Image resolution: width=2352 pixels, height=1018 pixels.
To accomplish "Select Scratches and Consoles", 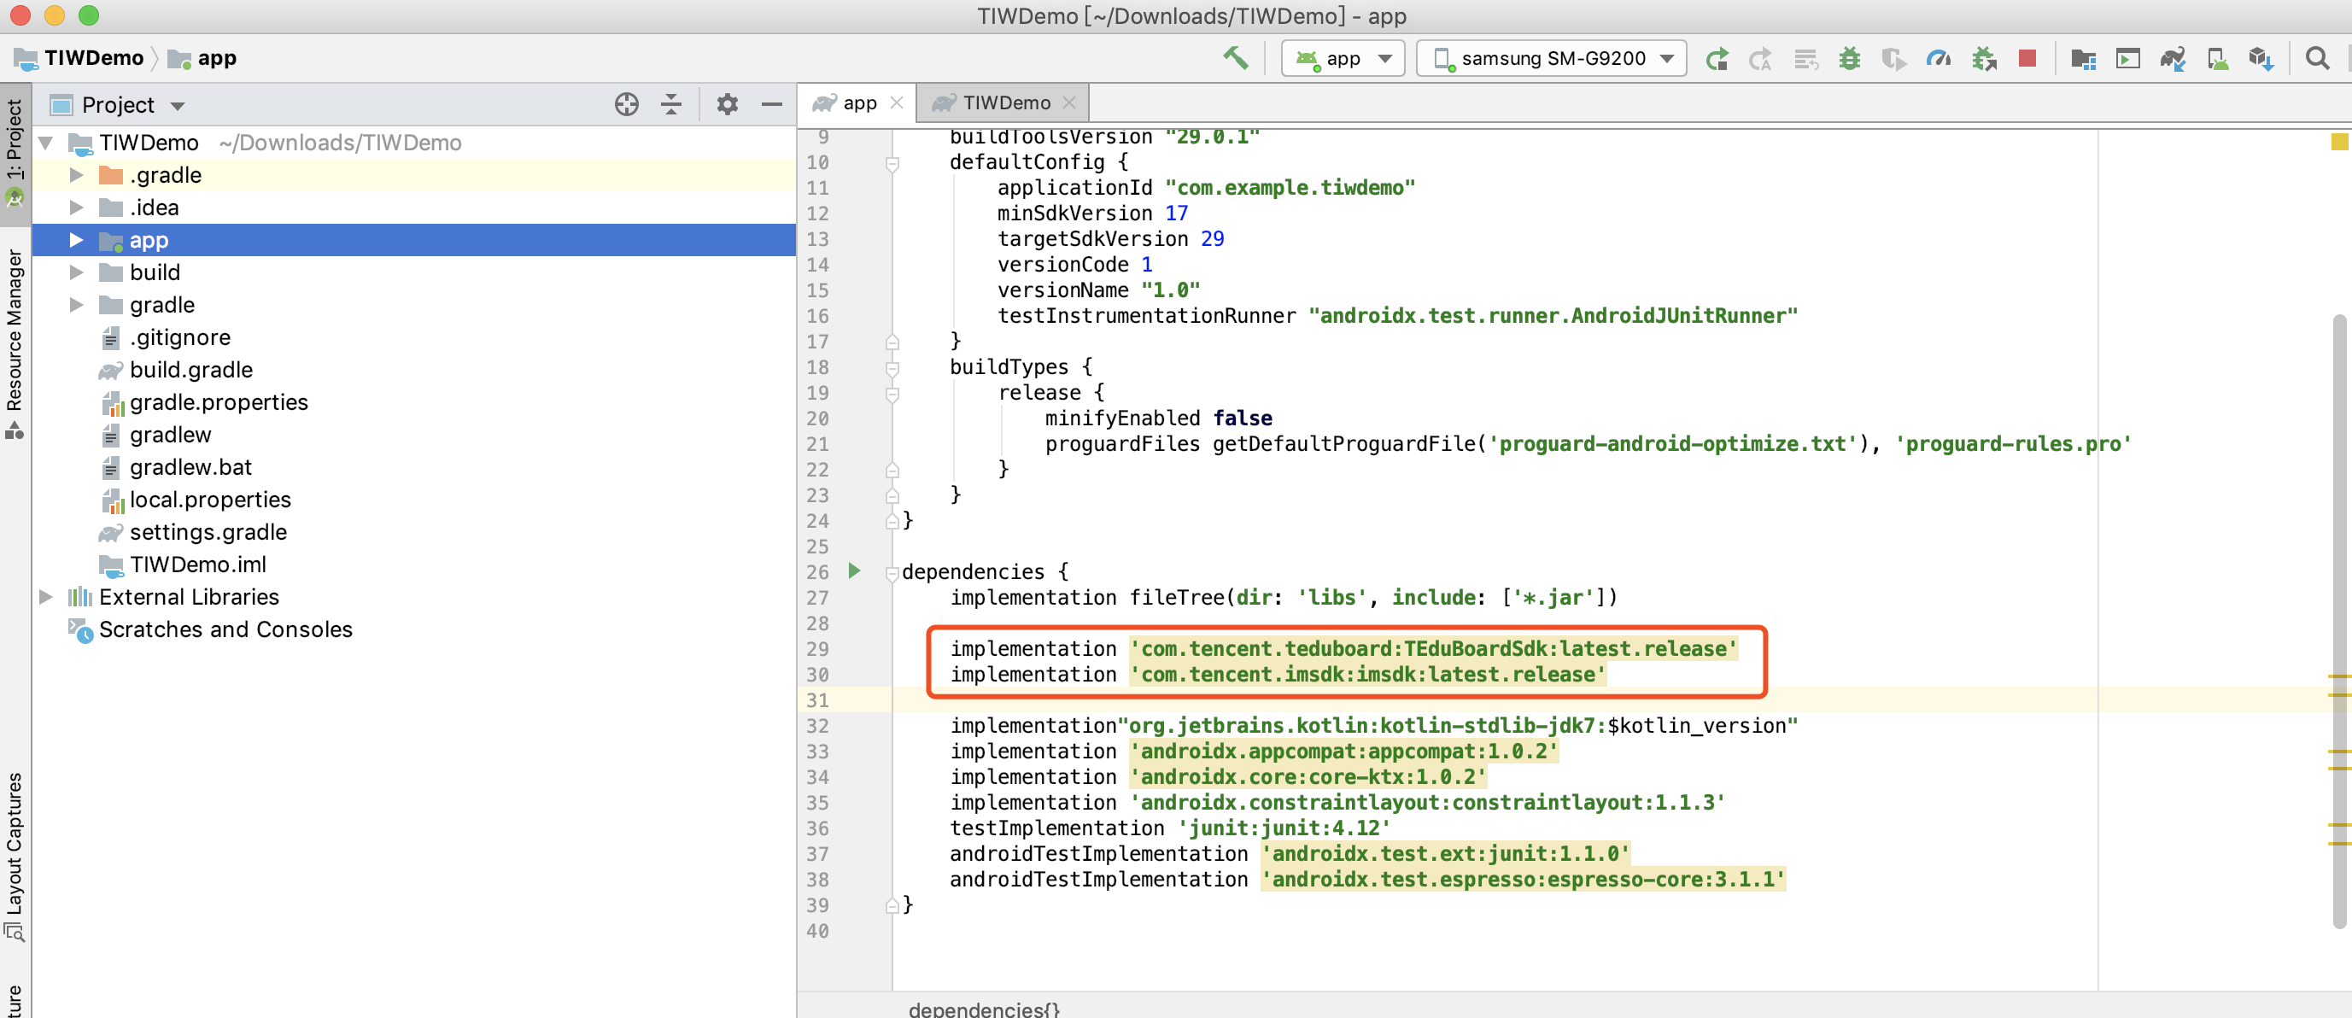I will [x=225, y=630].
